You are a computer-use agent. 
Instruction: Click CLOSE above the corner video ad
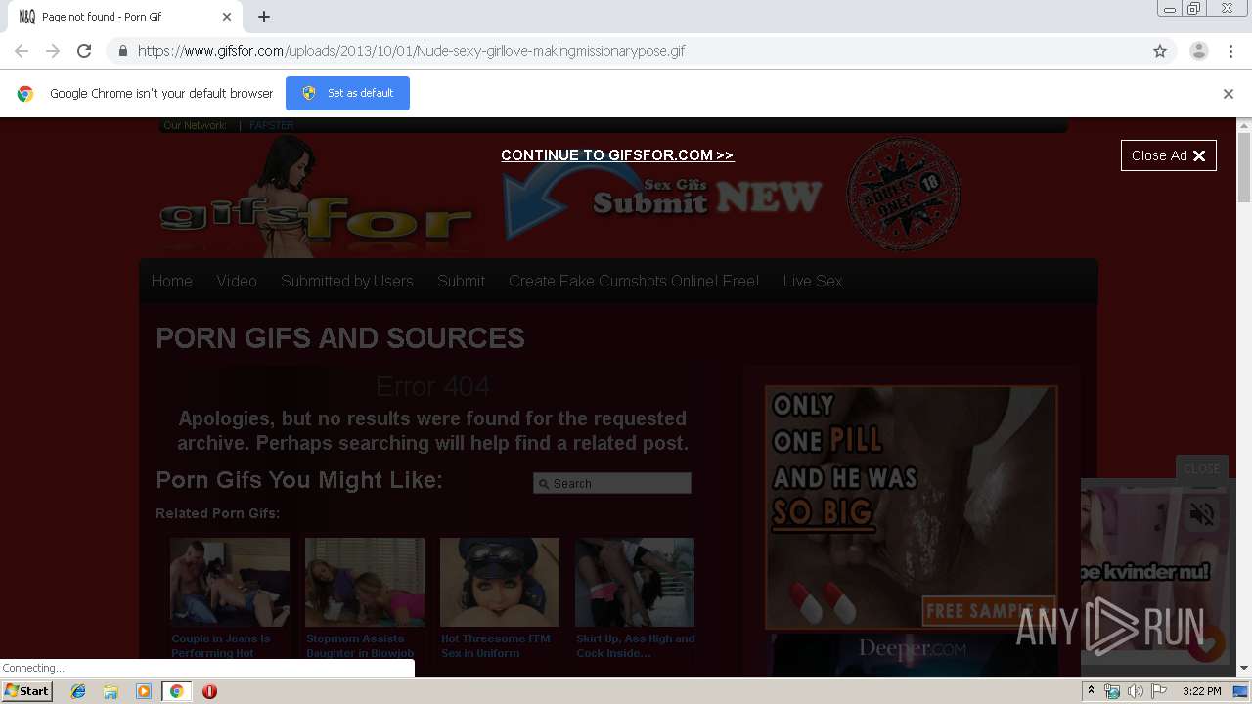[x=1201, y=468]
